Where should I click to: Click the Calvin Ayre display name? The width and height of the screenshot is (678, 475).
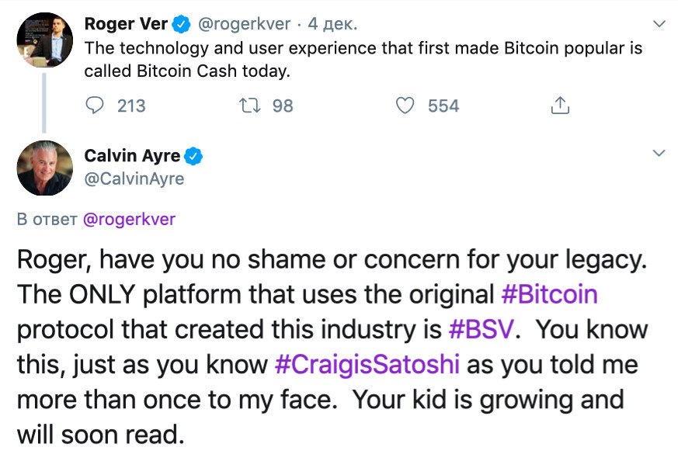(x=132, y=156)
